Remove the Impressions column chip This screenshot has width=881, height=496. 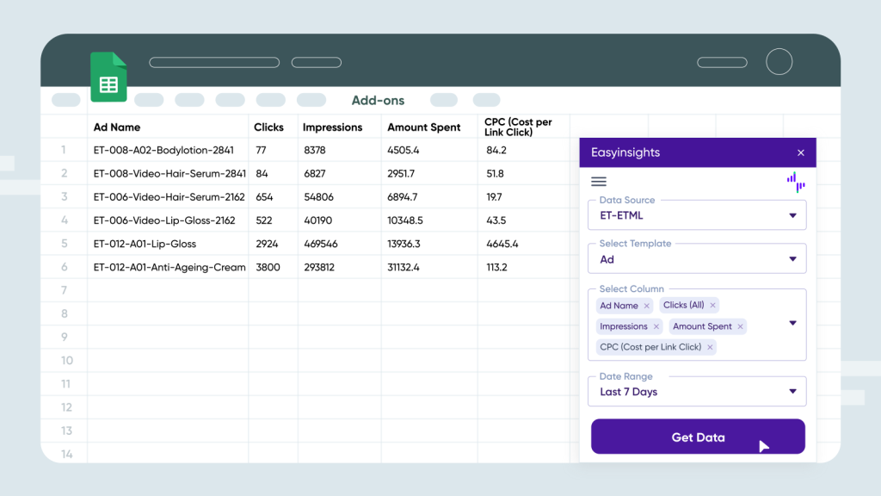[x=656, y=326]
